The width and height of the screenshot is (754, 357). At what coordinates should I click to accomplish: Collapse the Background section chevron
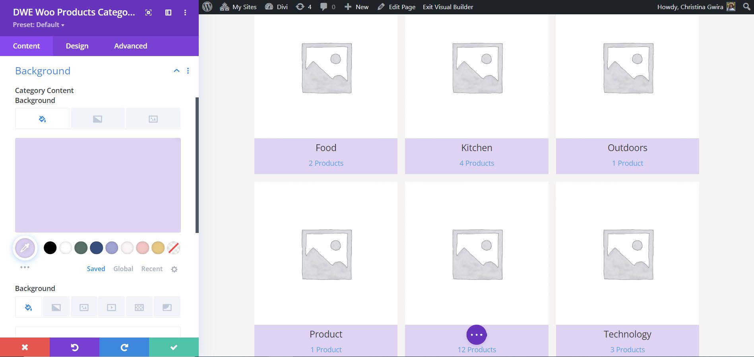point(176,71)
